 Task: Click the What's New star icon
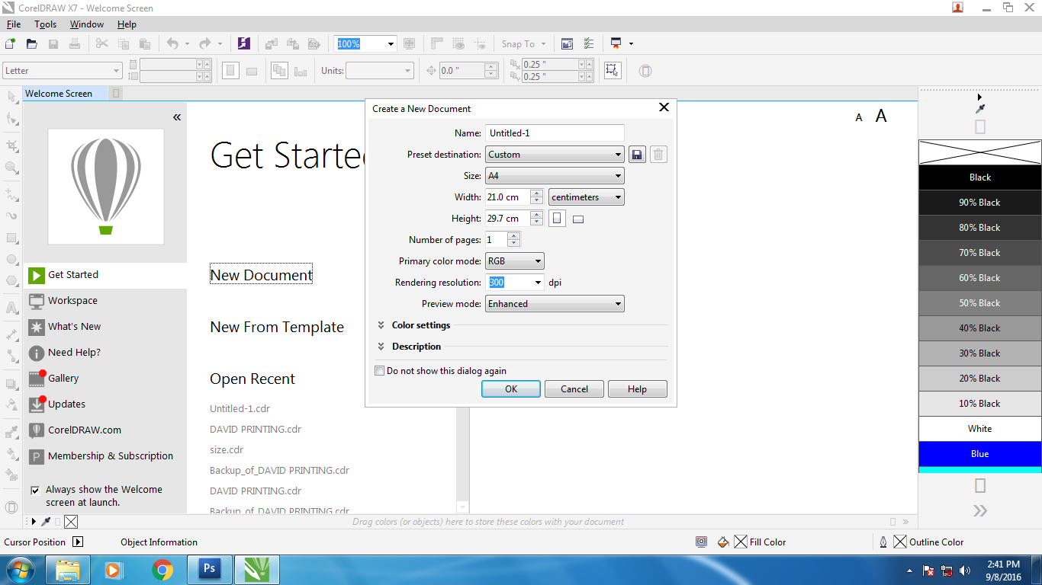coord(37,327)
